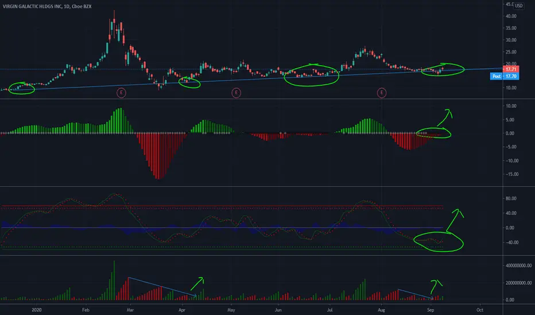Click the -15.00 histogram scale label
Image resolution: width=535 pixels, height=315 pixels.
pyautogui.click(x=511, y=174)
